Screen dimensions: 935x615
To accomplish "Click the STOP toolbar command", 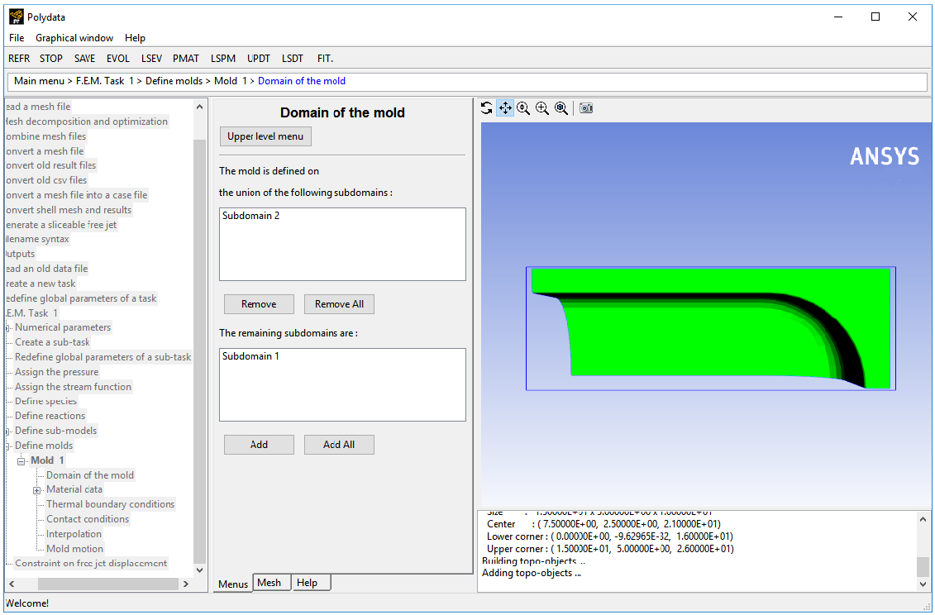I will 50,58.
